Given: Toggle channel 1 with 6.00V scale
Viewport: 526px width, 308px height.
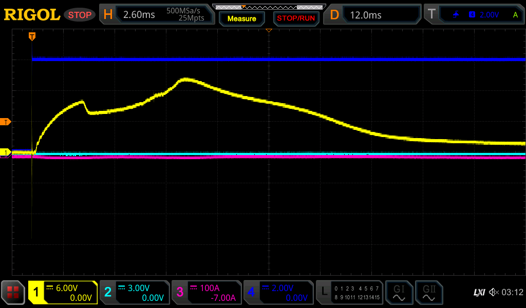Looking at the screenshot, I should [63, 293].
